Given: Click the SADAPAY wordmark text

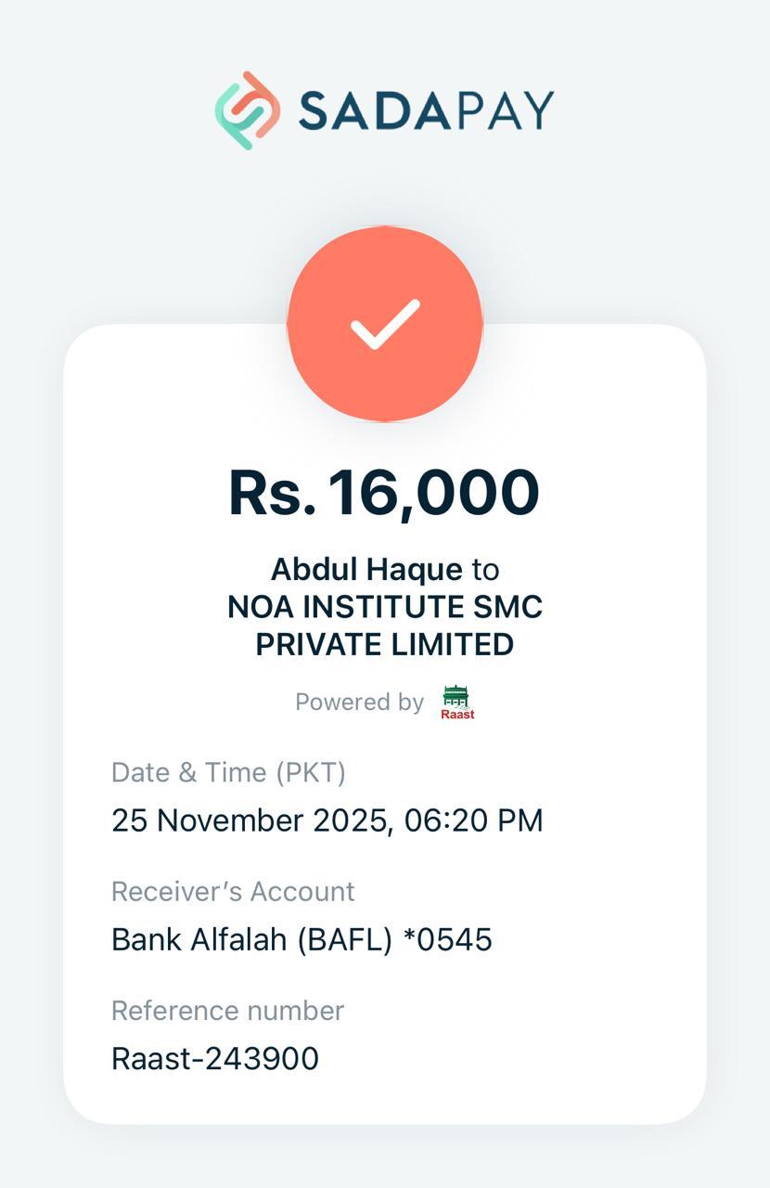Looking at the screenshot, I should click(x=426, y=110).
